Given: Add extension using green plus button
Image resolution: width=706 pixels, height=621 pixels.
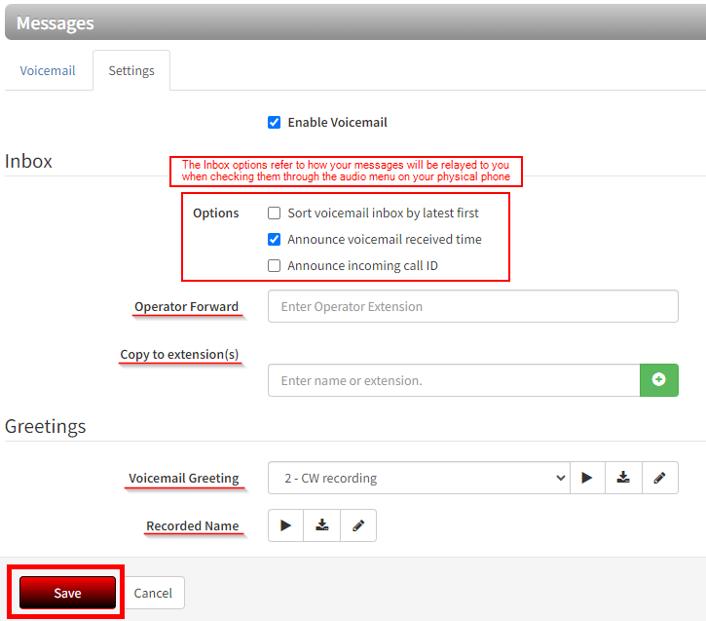Looking at the screenshot, I should coord(658,380).
